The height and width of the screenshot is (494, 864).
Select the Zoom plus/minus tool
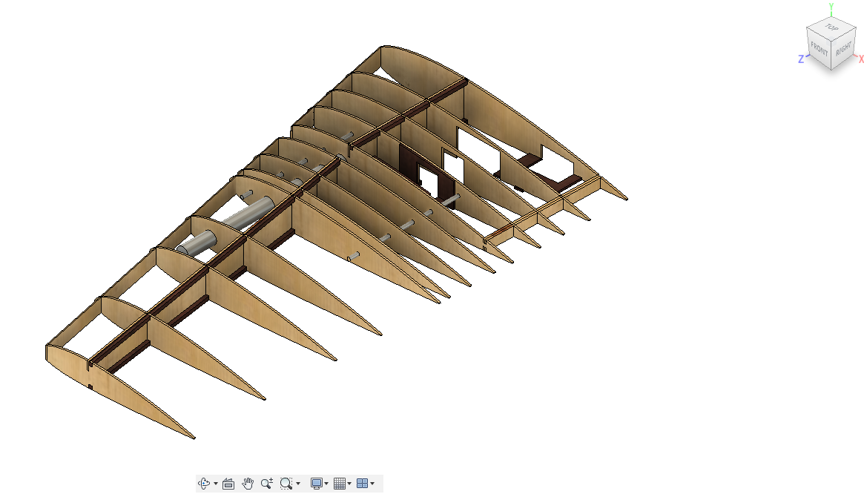(267, 484)
